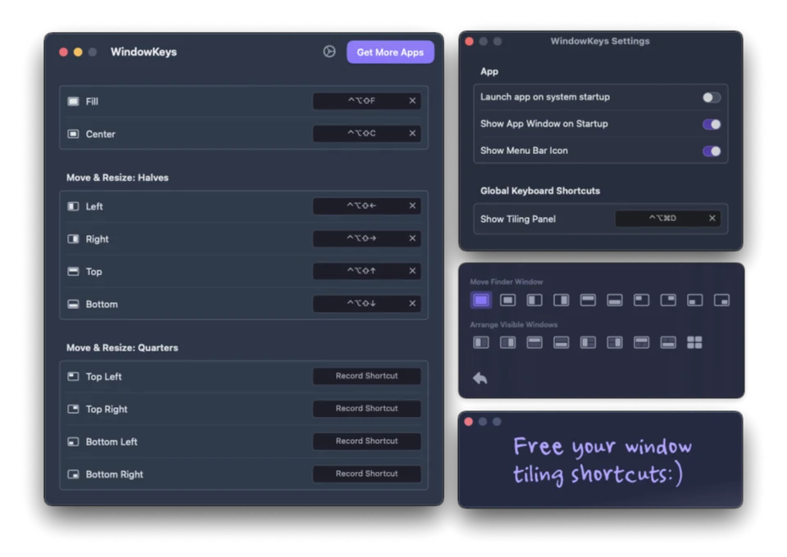Delete the Top shortcut via X
The width and height of the screenshot is (787, 557).
[x=412, y=271]
